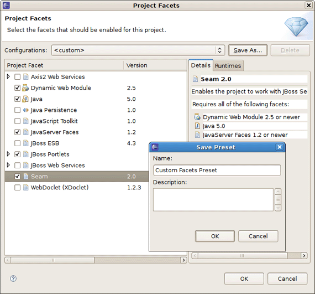Click the right arrow of details scrollbar

tap(304, 256)
